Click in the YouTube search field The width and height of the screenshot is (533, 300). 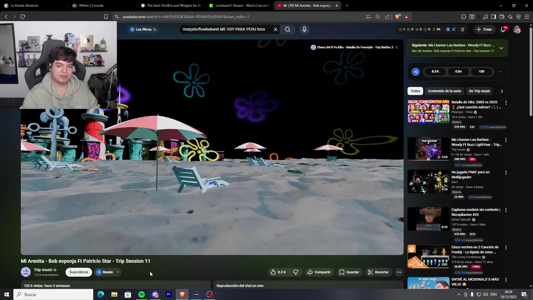pyautogui.click(x=225, y=30)
